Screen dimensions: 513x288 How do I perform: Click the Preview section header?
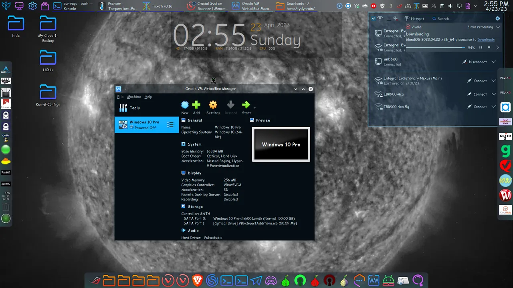pyautogui.click(x=260, y=120)
